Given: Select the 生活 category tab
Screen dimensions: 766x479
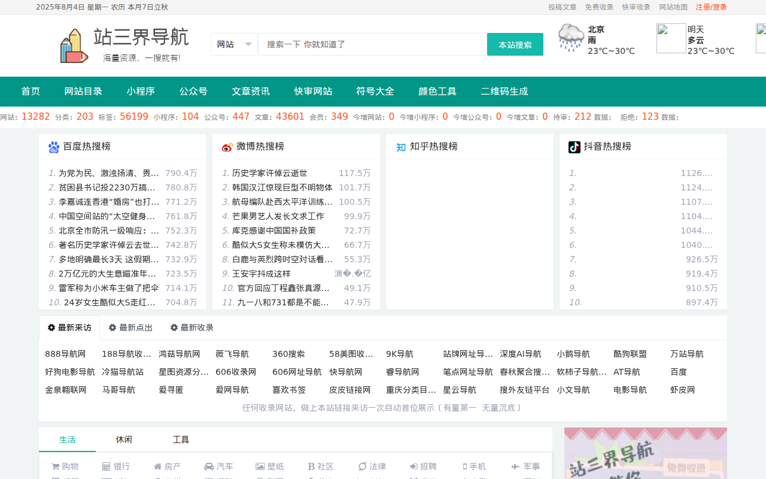Looking at the screenshot, I should [68, 439].
